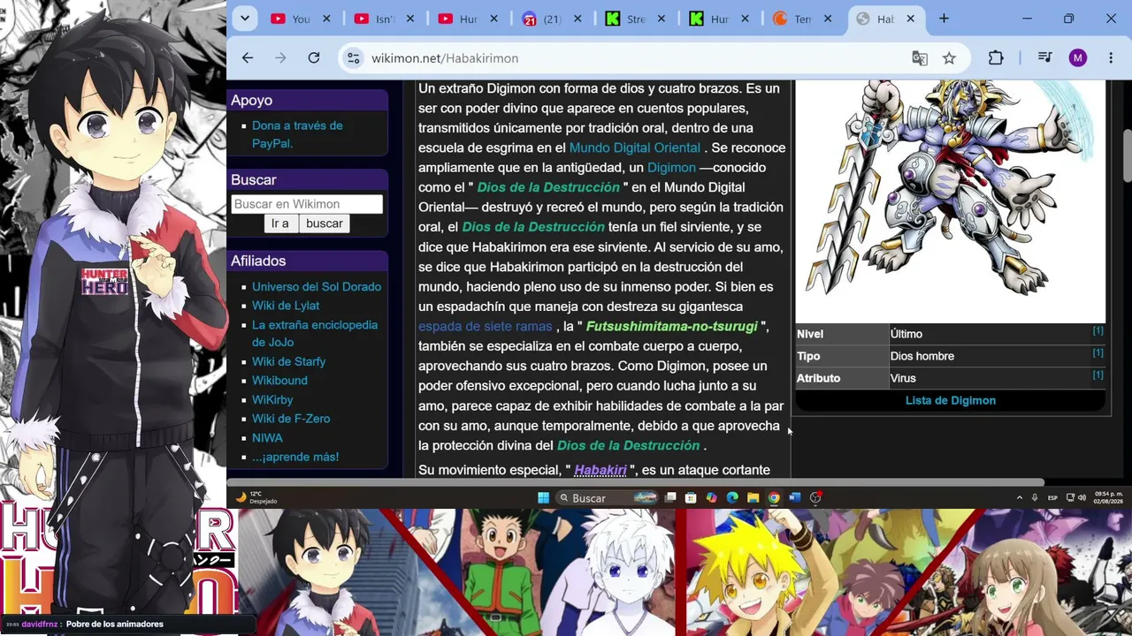Open the Chrome extensions puzzle icon
The height and width of the screenshot is (636, 1132).
pyautogui.click(x=996, y=58)
